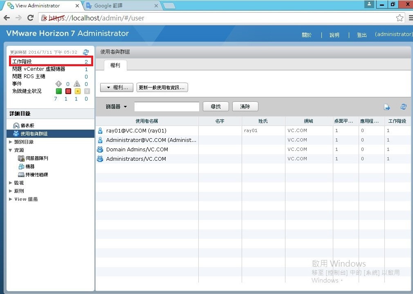The image size is (413, 294).
Task: Sort by 使用者名稱 column header
Action: [x=147, y=121]
